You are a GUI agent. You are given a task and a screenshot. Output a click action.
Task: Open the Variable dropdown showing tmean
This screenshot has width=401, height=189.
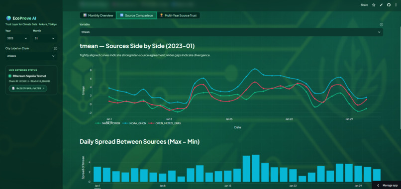pyautogui.click(x=231, y=32)
